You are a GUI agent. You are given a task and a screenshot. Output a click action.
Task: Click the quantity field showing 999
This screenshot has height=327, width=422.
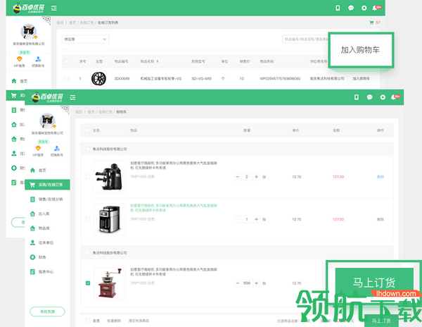[x=247, y=283]
